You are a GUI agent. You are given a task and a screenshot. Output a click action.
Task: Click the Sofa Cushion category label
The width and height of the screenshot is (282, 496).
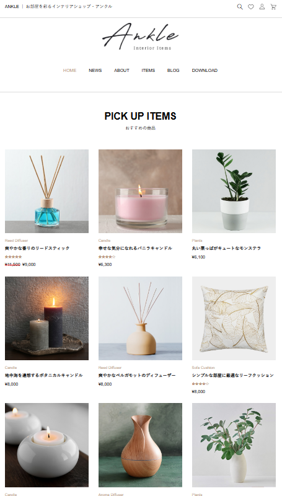[203, 368]
